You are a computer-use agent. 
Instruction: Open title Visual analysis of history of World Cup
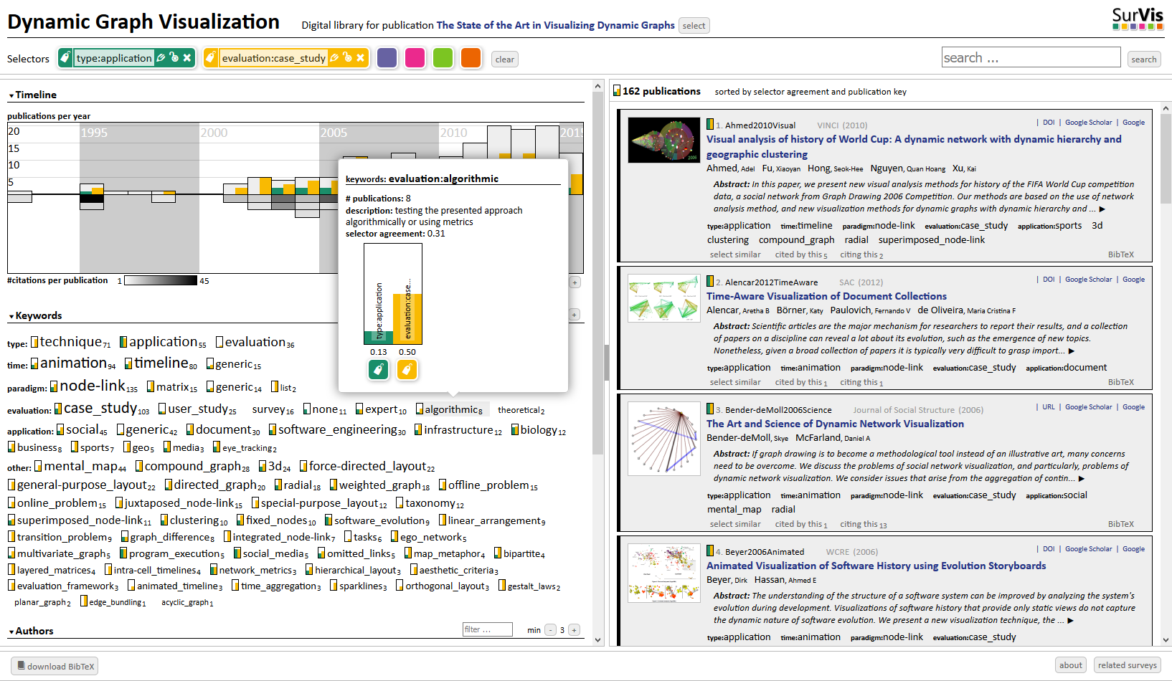point(914,146)
